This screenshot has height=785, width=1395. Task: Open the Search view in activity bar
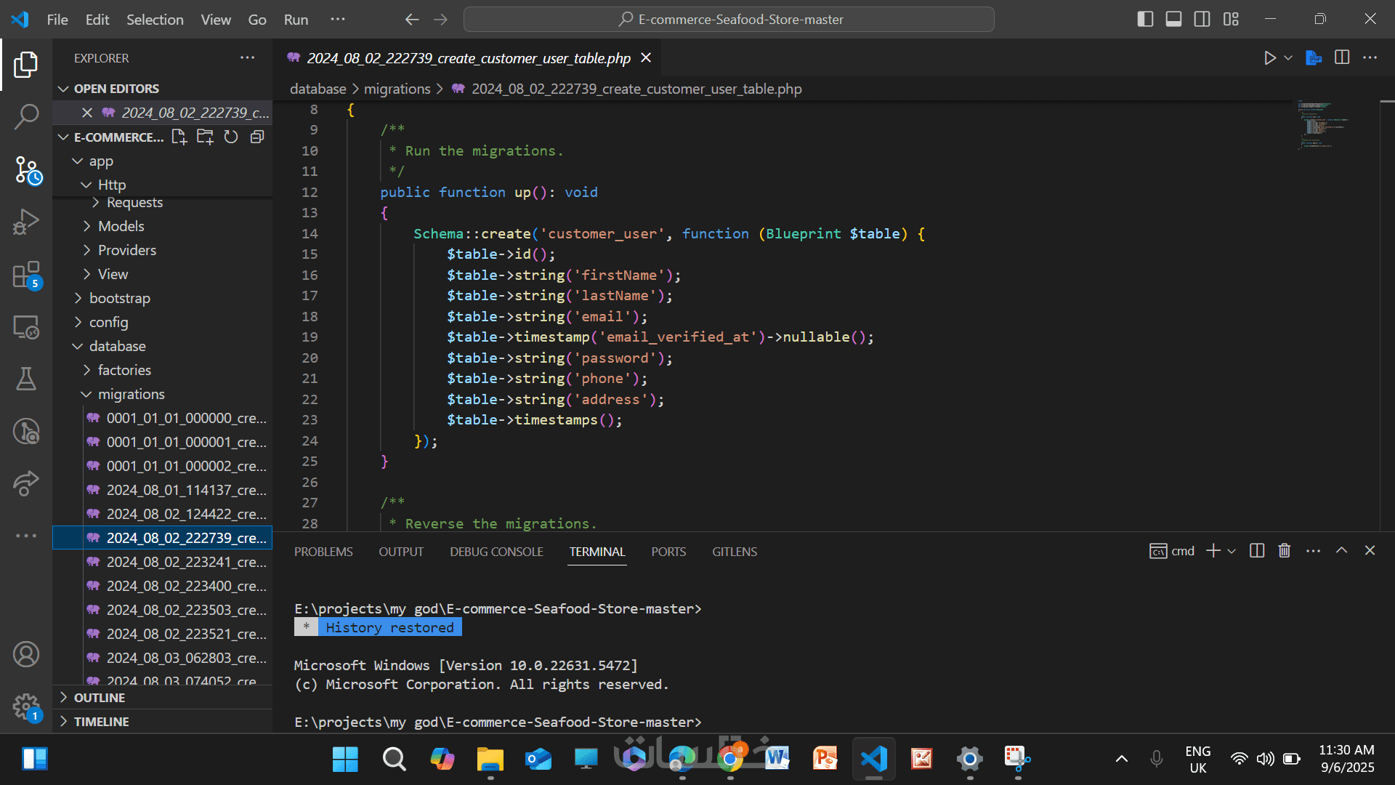click(26, 116)
